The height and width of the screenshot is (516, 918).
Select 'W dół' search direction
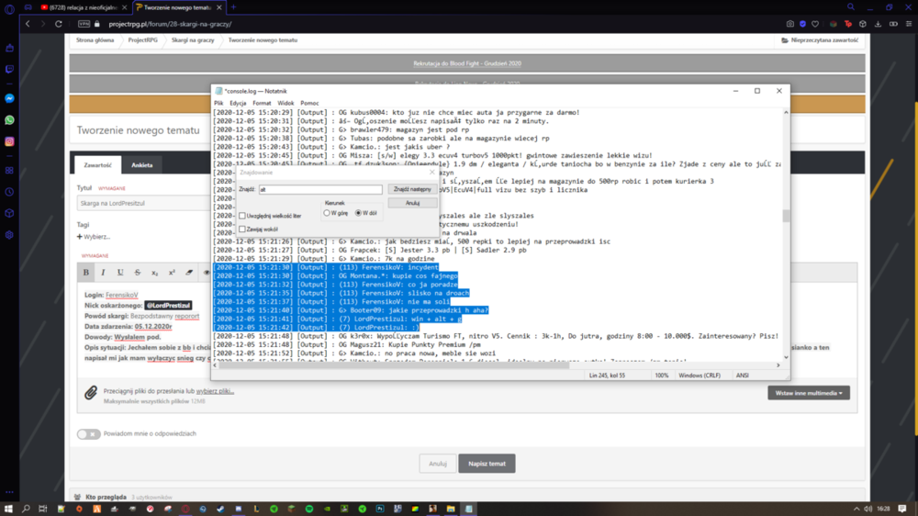(358, 213)
